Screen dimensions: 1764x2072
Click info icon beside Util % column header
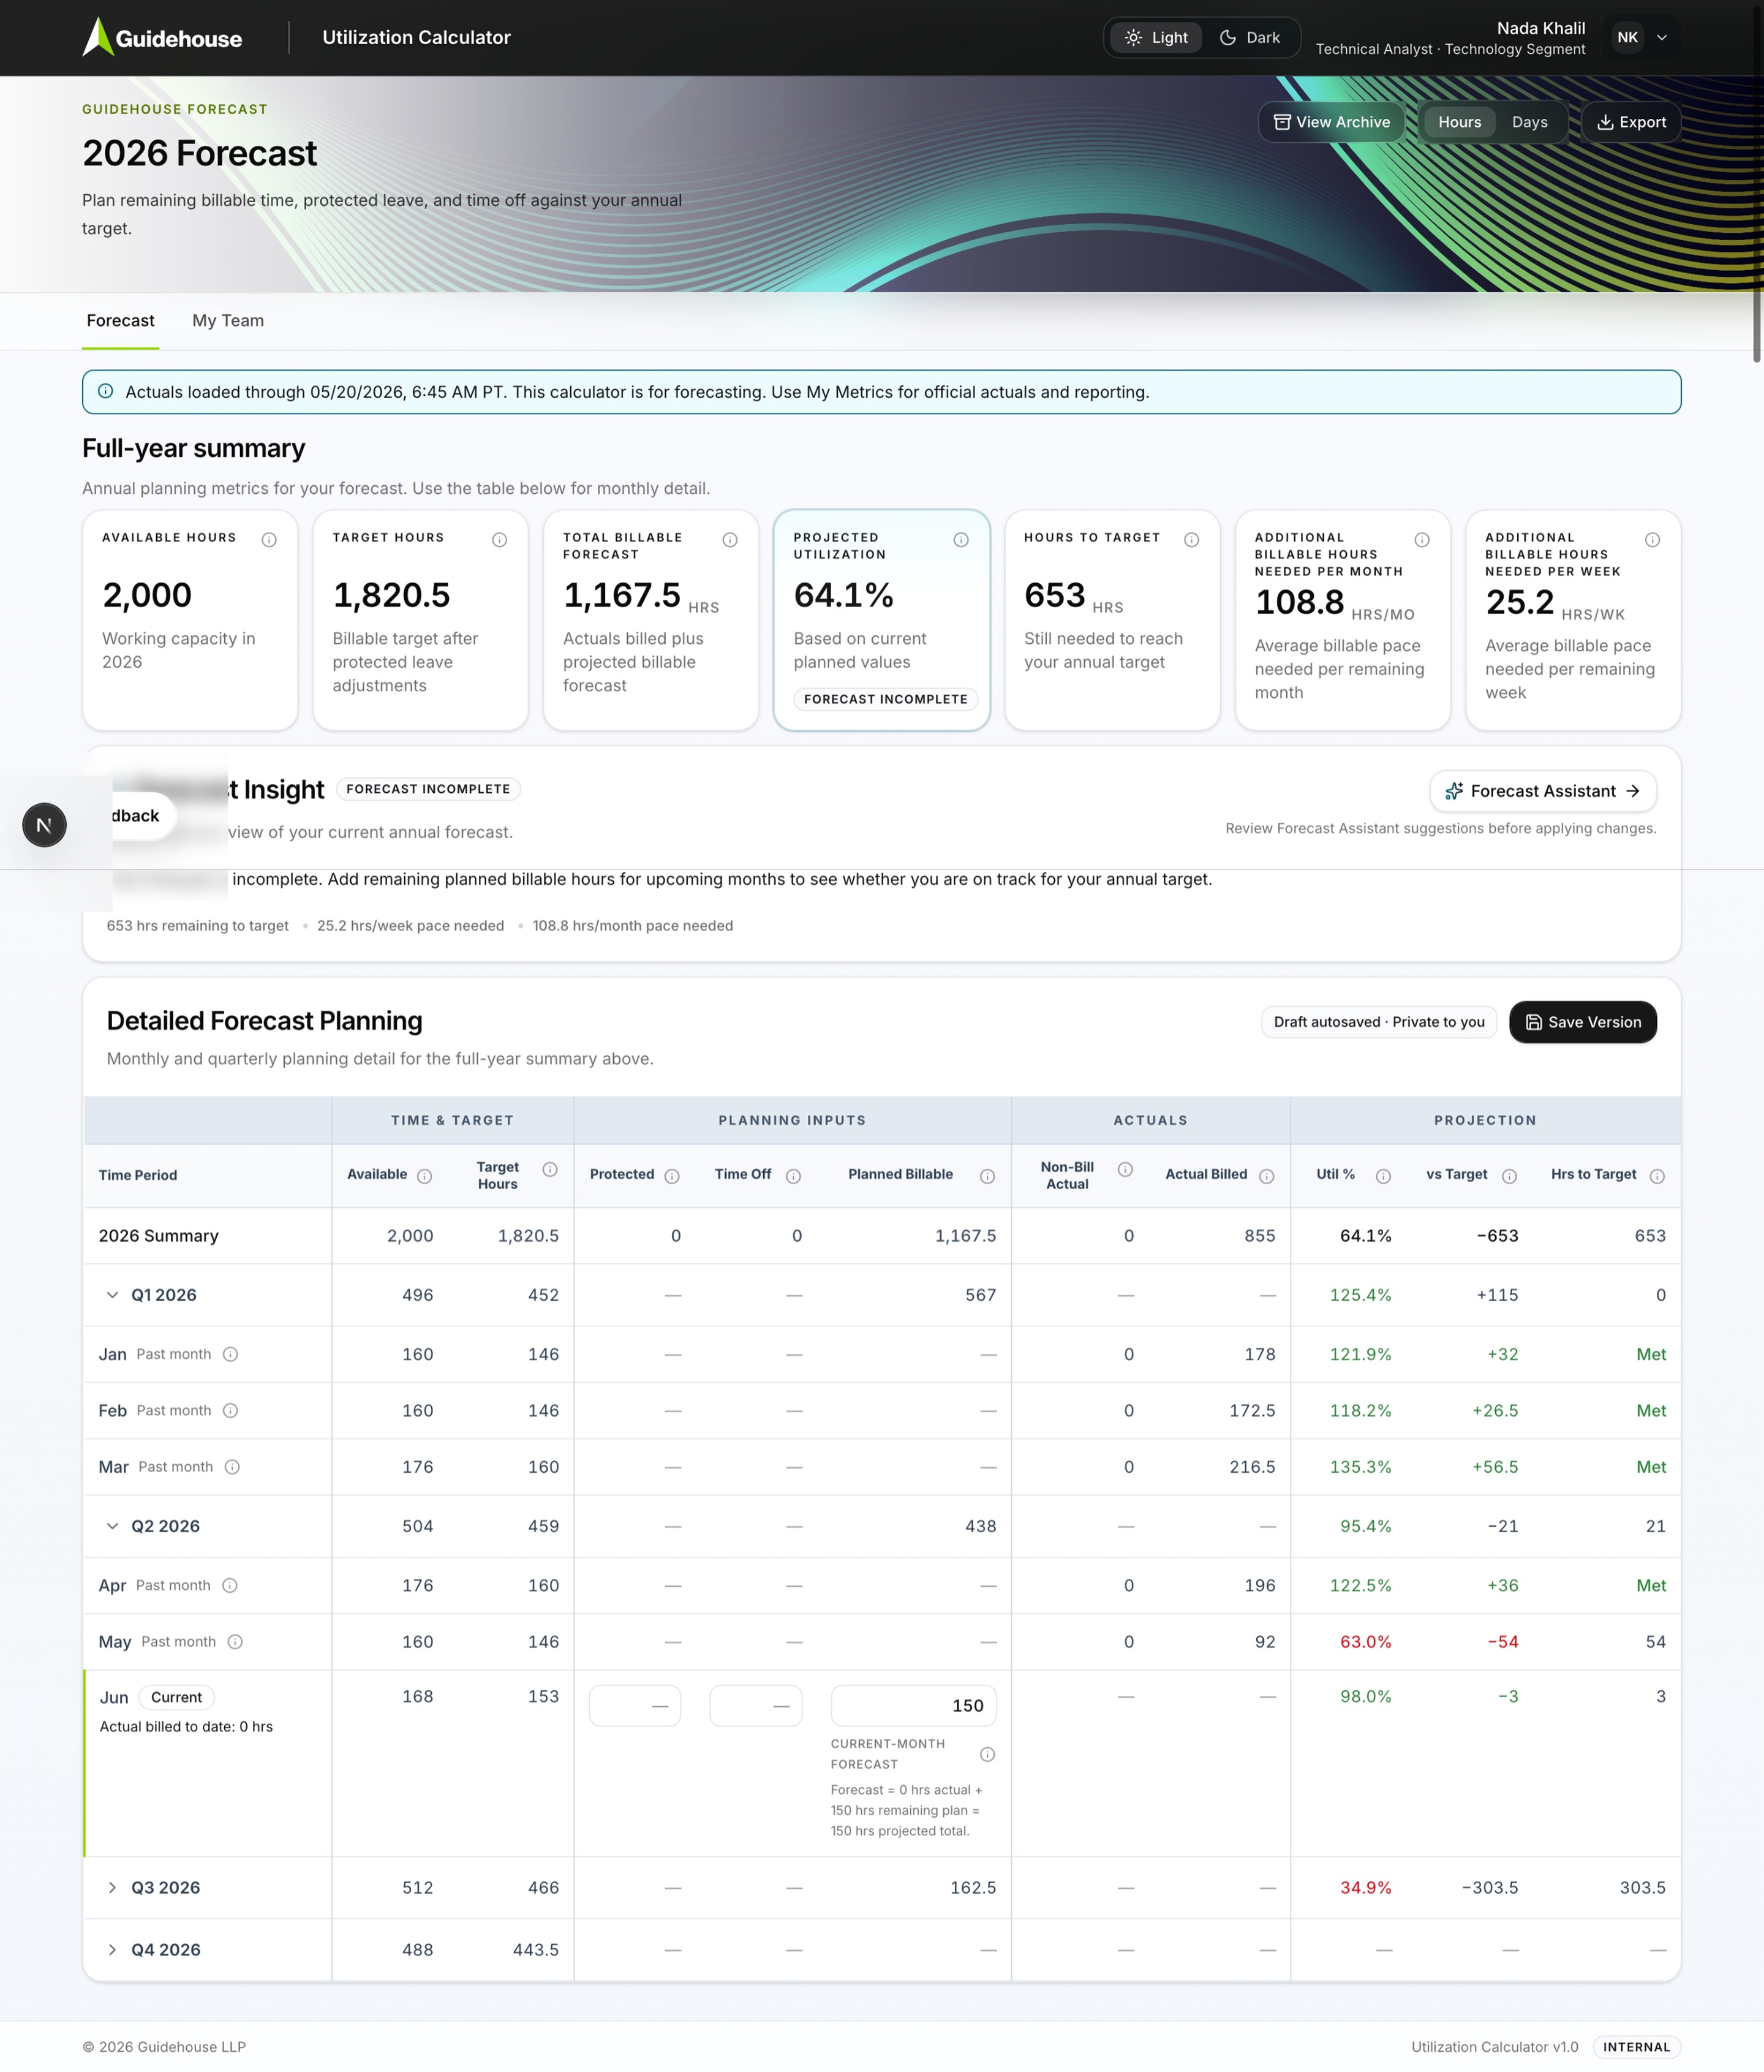[x=1383, y=1176]
